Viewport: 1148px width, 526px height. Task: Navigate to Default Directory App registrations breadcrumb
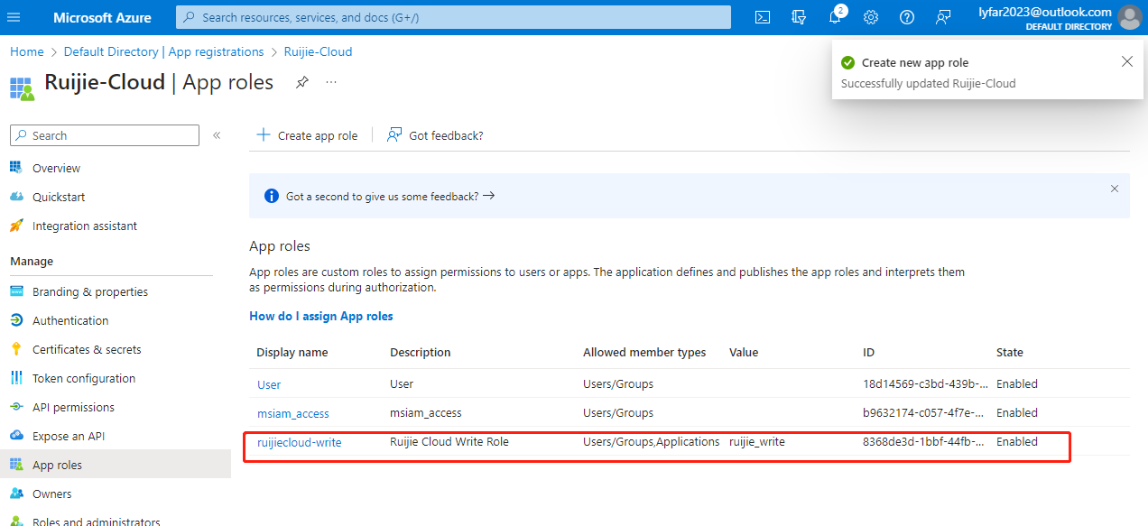click(x=164, y=51)
